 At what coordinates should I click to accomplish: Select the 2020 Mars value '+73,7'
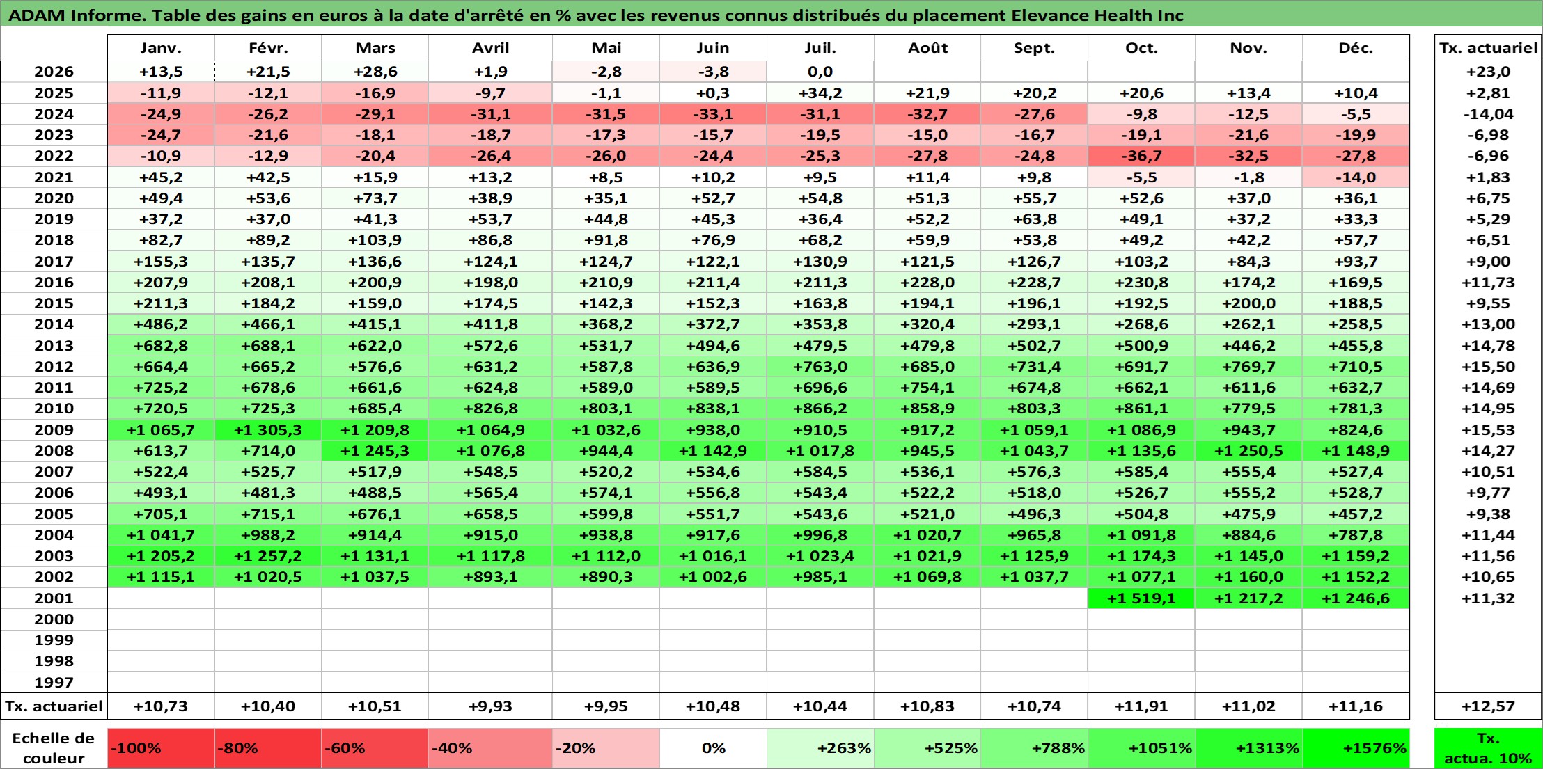pyautogui.click(x=375, y=198)
